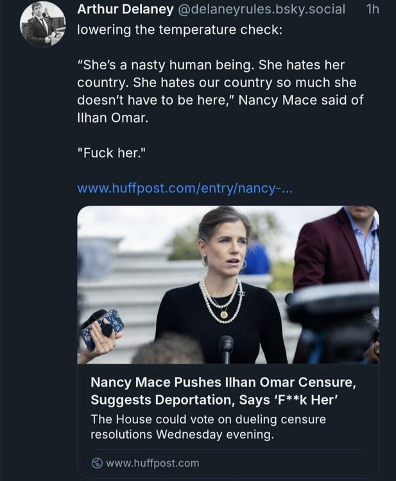Open the @delaneyrules.bsky.social handle link
396x481 pixels.
click(x=261, y=10)
